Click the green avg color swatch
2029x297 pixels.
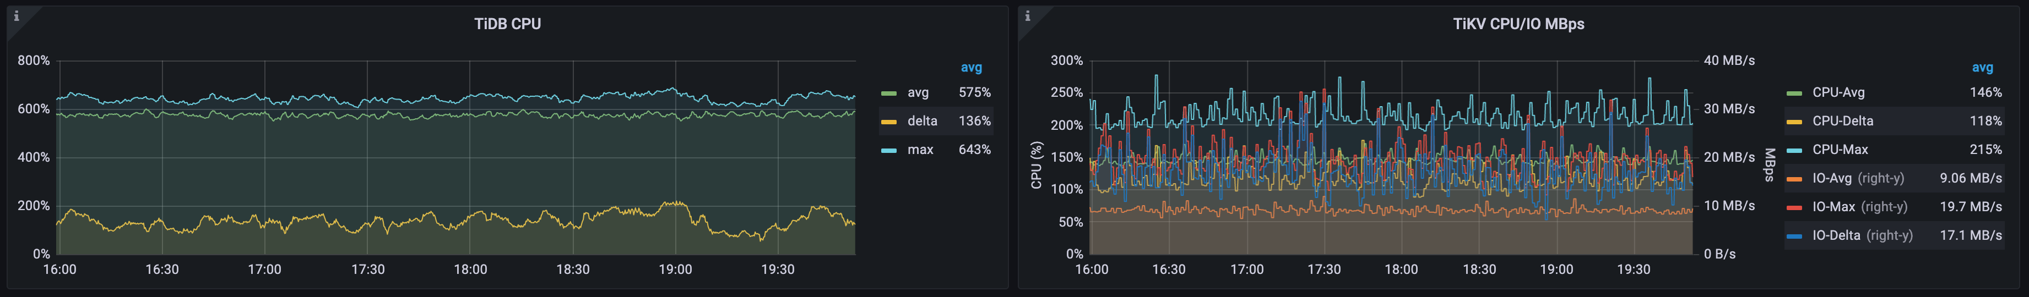[888, 94]
